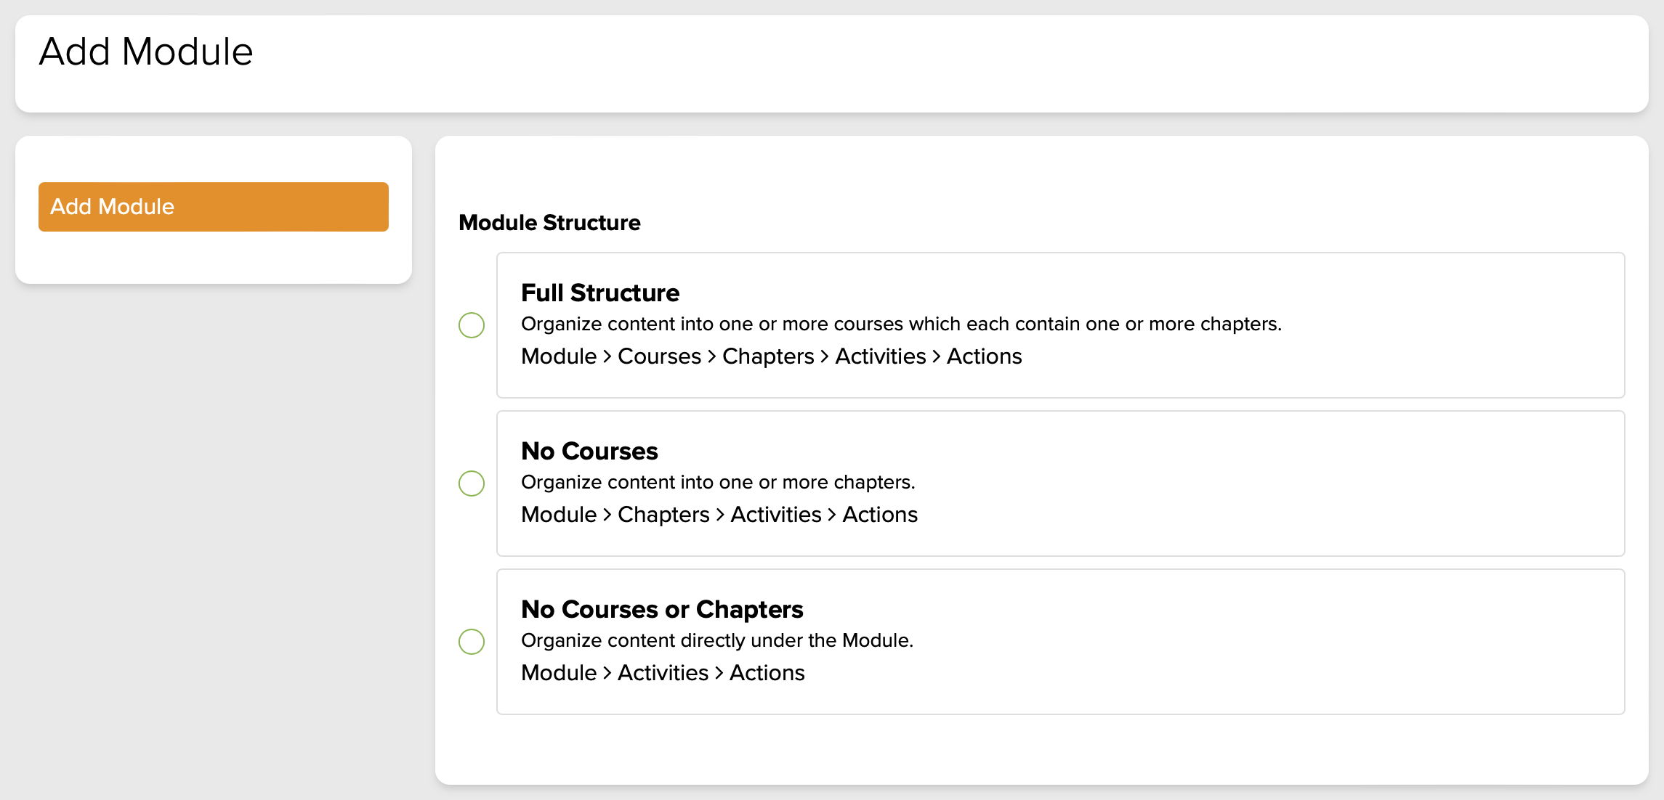Image resolution: width=1664 pixels, height=800 pixels.
Task: Choose the No Courses or Chapters radio button
Action: click(472, 642)
